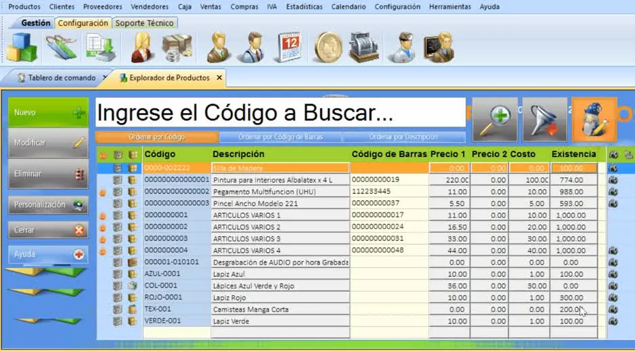Click the magnifier with plus search icon
The width and height of the screenshot is (635, 352).
(x=495, y=120)
